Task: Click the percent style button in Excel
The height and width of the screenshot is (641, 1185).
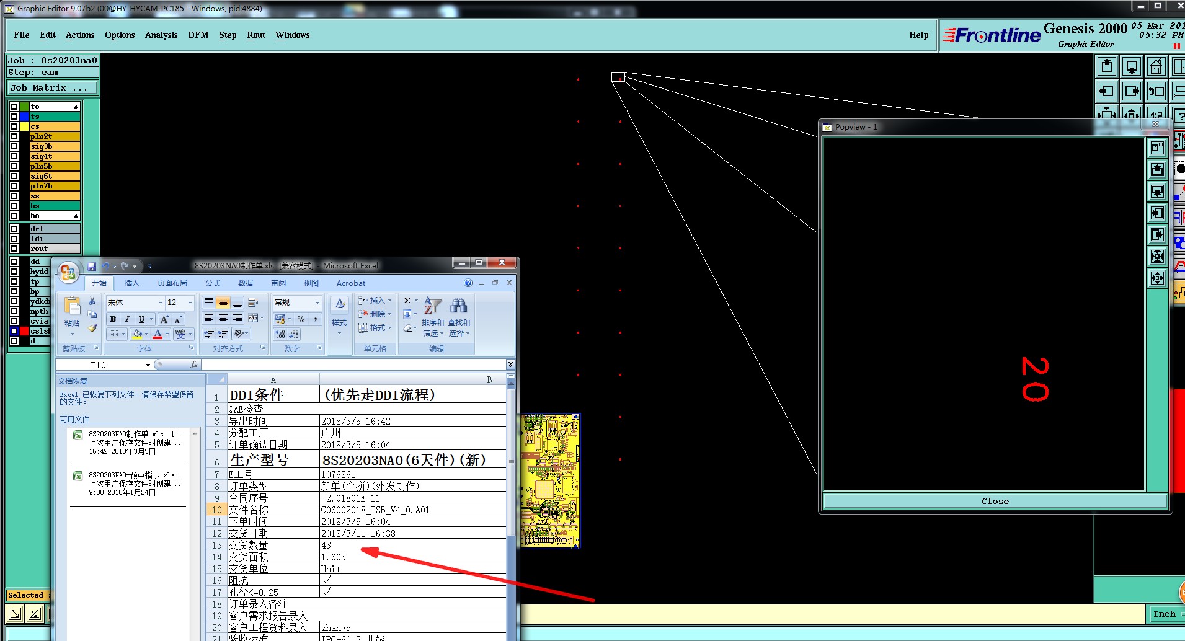Action: (x=301, y=319)
